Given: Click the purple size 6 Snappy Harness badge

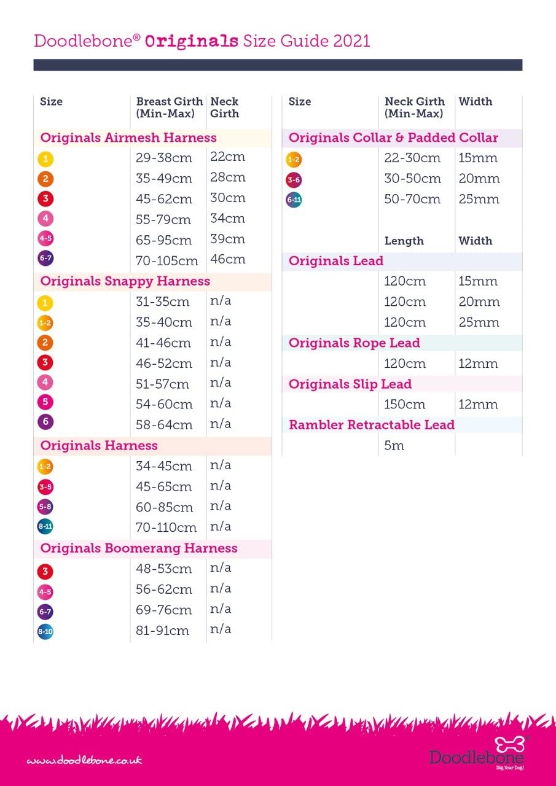Looking at the screenshot, I should tap(45, 422).
